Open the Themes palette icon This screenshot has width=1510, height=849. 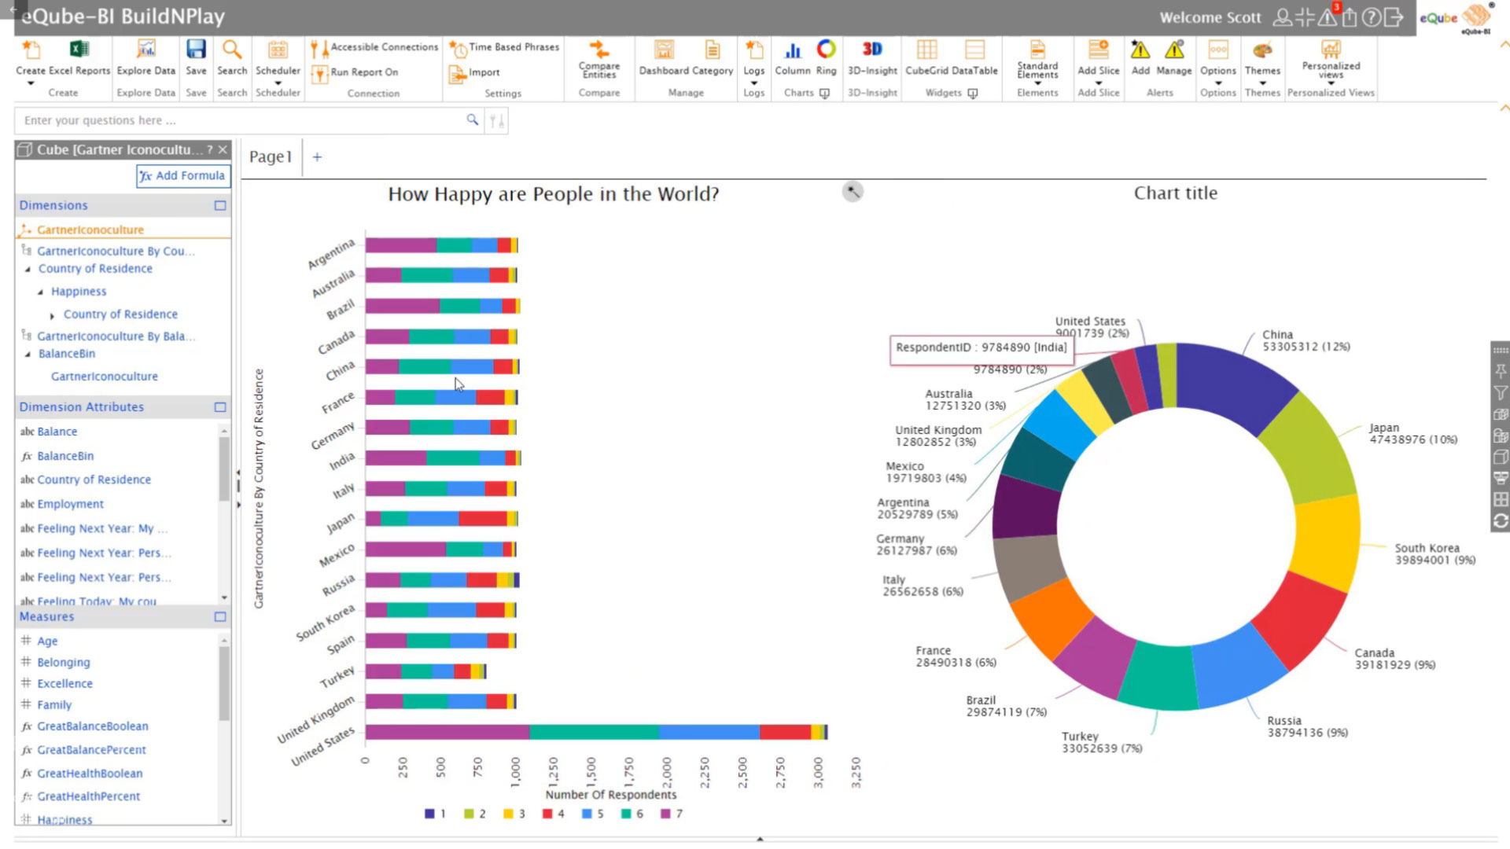pos(1262,50)
